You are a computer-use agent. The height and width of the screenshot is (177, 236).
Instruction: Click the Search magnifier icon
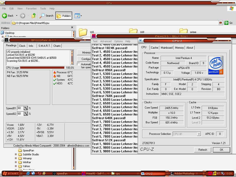43,16
